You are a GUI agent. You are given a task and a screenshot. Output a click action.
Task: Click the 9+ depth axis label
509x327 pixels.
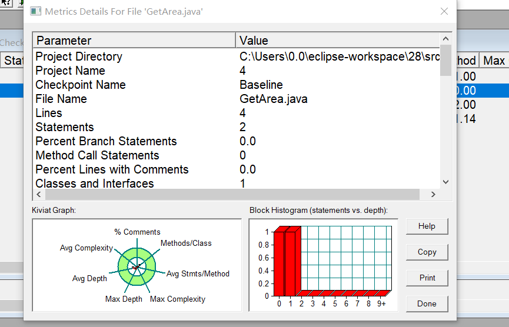[381, 303]
